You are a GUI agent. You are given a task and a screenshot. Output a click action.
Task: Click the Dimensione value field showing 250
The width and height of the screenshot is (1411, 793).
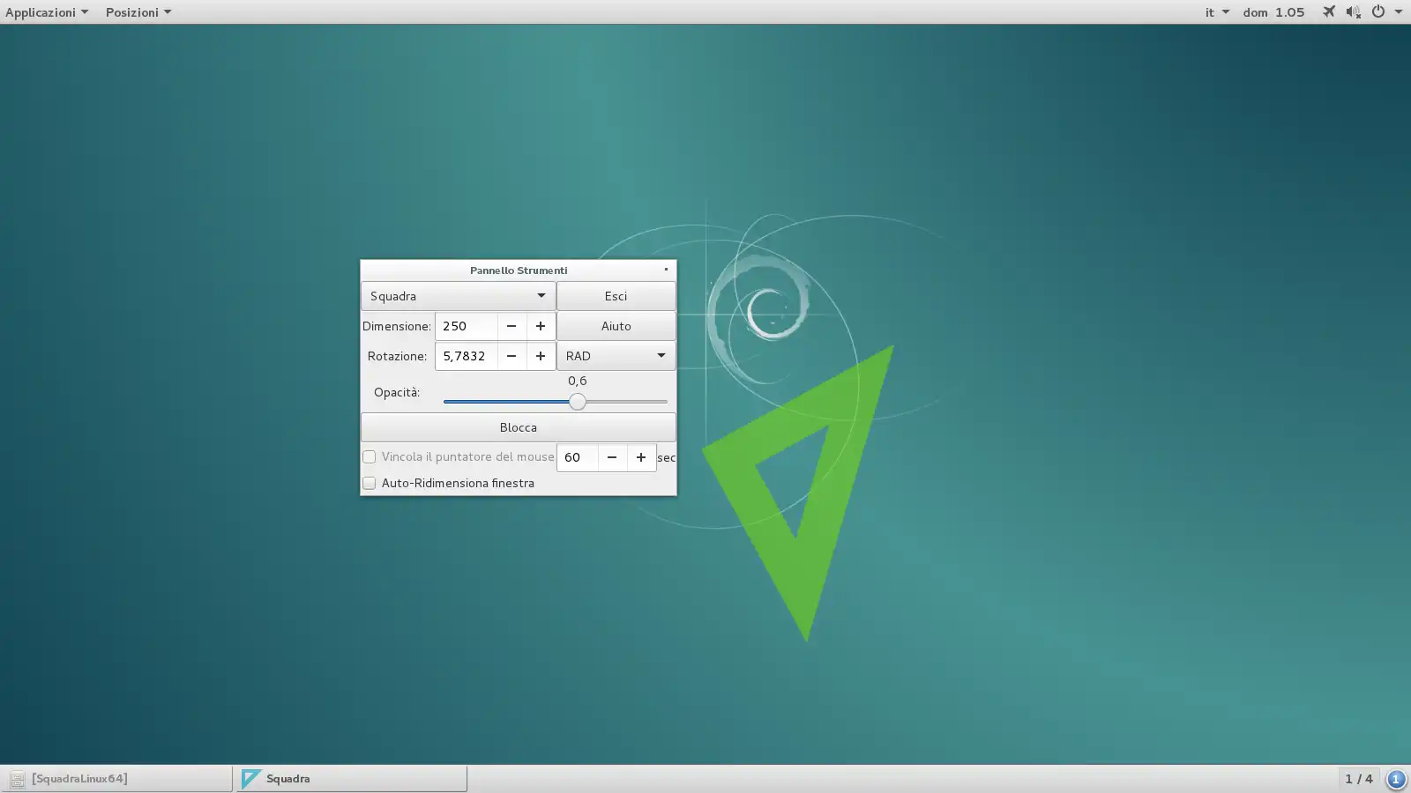tap(467, 326)
